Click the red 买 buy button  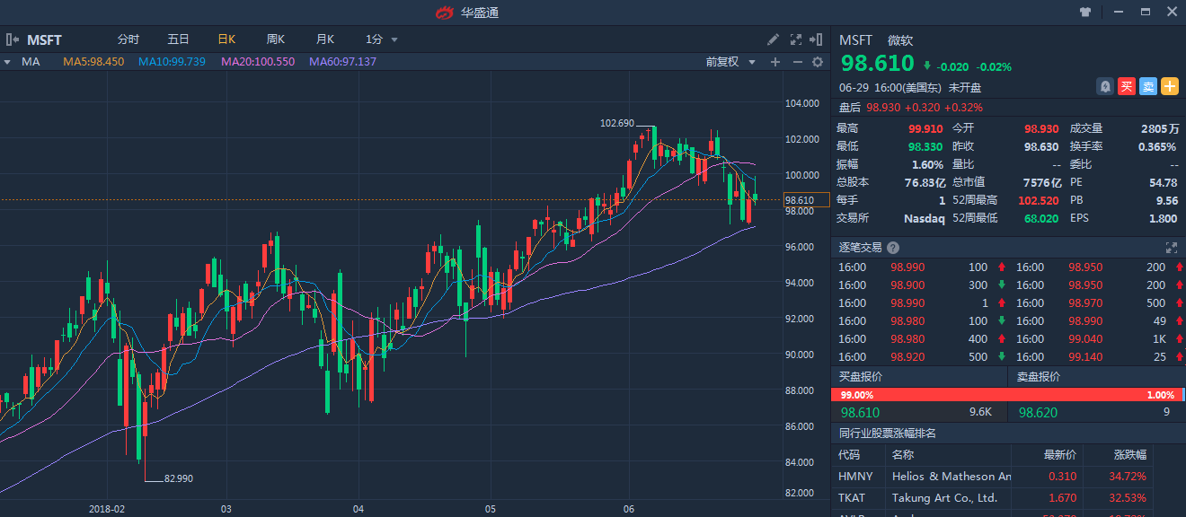(x=1127, y=86)
